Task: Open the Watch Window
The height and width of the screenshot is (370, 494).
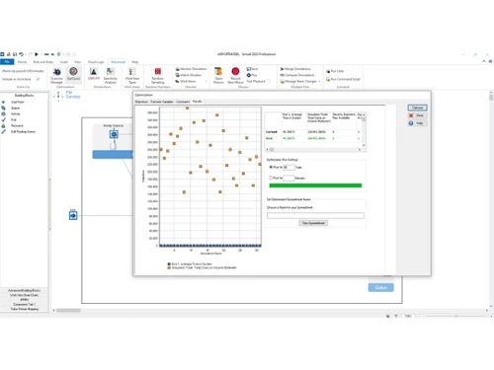Action: click(189, 75)
